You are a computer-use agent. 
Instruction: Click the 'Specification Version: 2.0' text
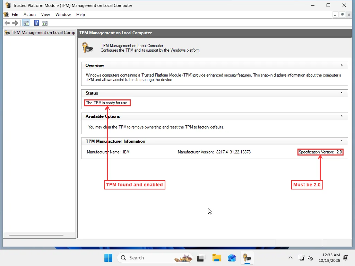(320, 152)
